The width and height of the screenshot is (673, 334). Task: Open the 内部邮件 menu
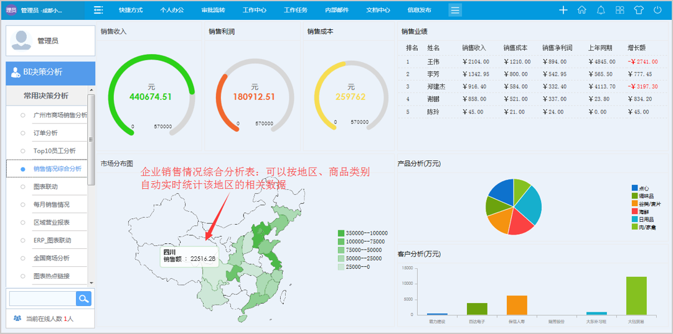[337, 10]
